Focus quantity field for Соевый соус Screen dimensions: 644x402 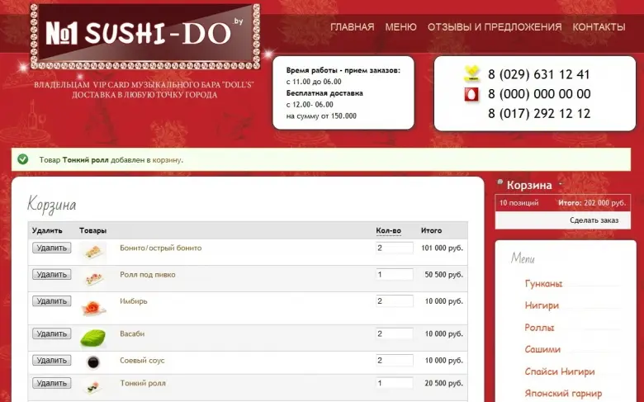pos(395,361)
